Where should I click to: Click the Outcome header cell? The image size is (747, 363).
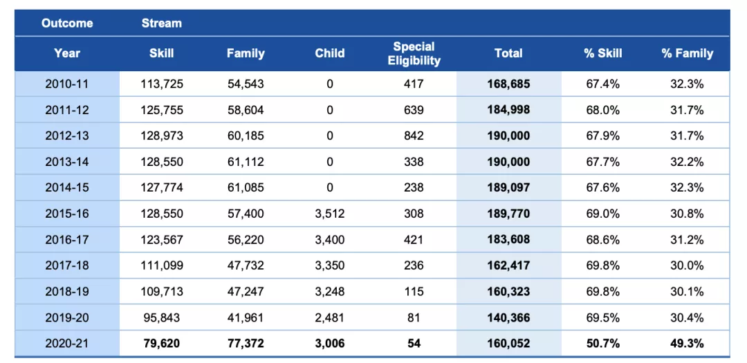coord(67,23)
